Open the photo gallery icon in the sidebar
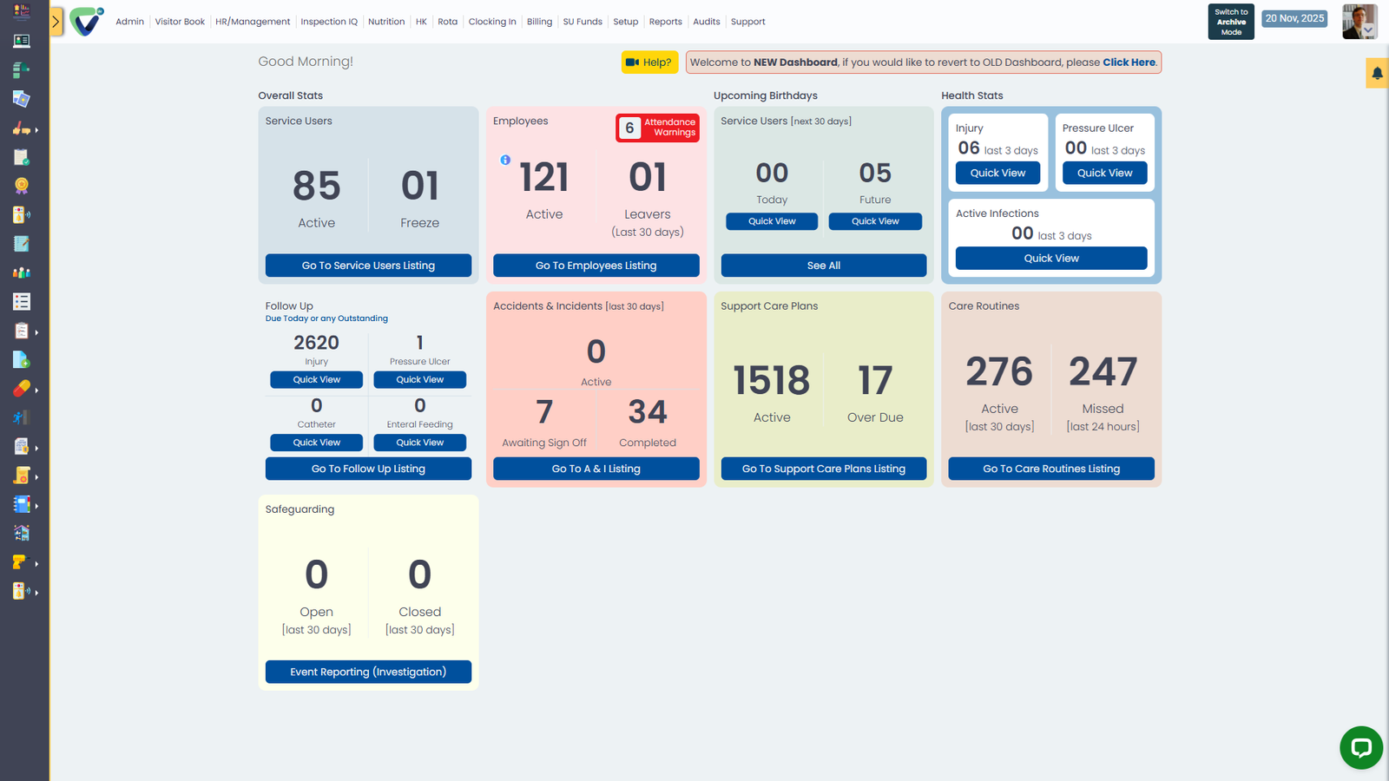This screenshot has width=1389, height=781. pos(21,99)
